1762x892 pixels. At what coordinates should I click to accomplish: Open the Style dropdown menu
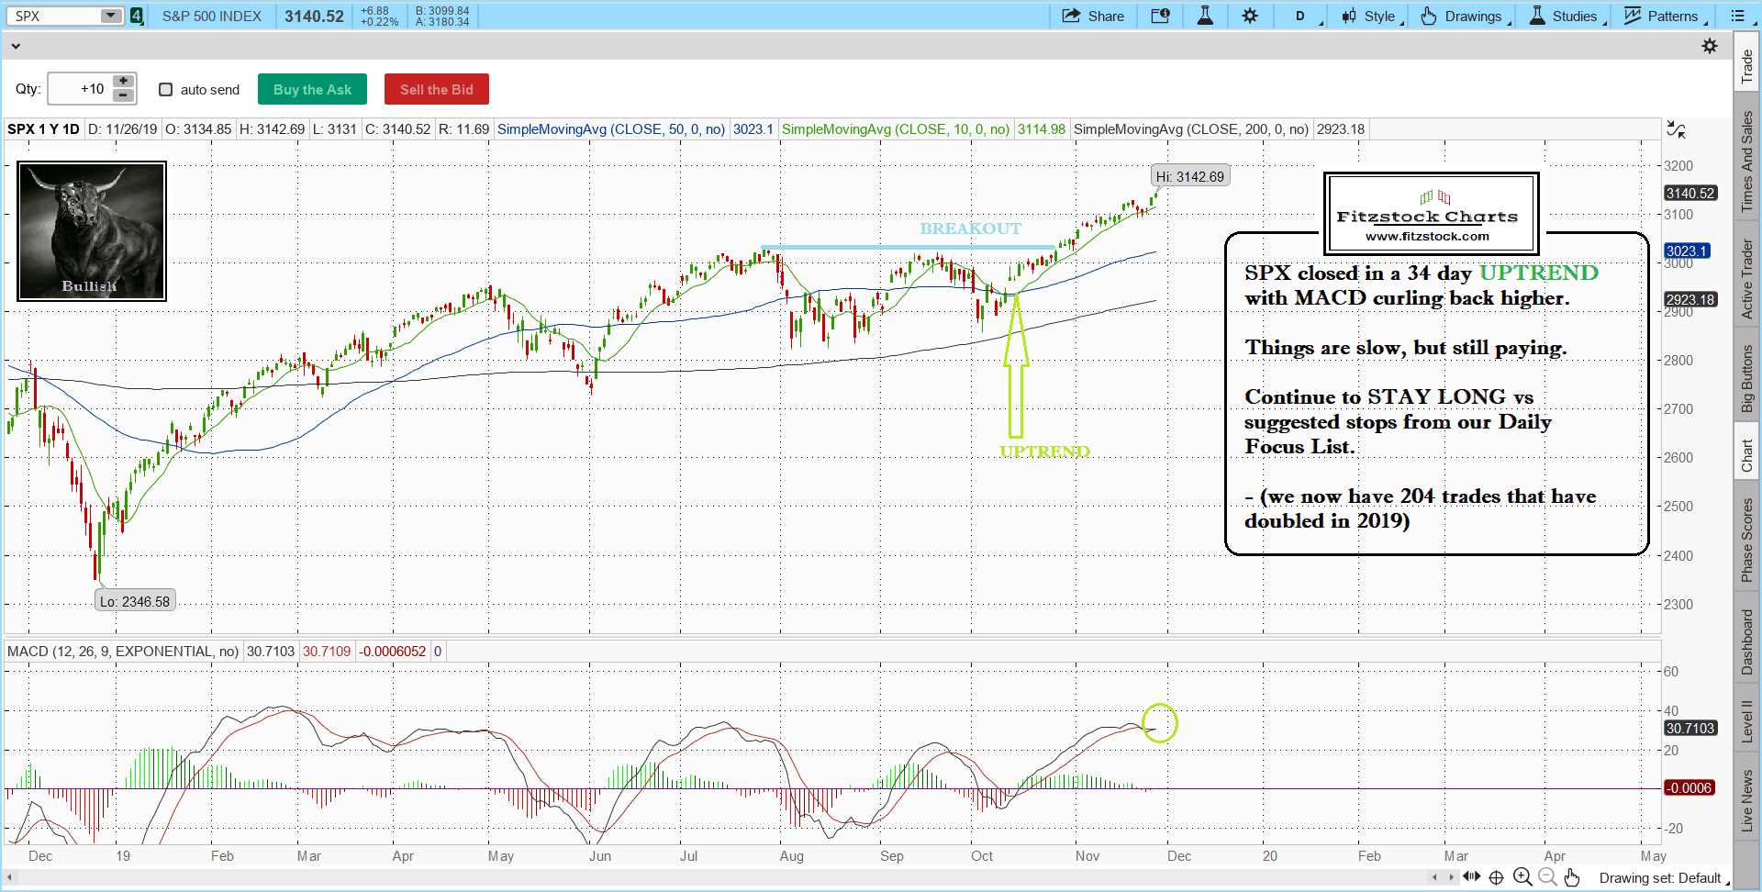(x=1372, y=16)
